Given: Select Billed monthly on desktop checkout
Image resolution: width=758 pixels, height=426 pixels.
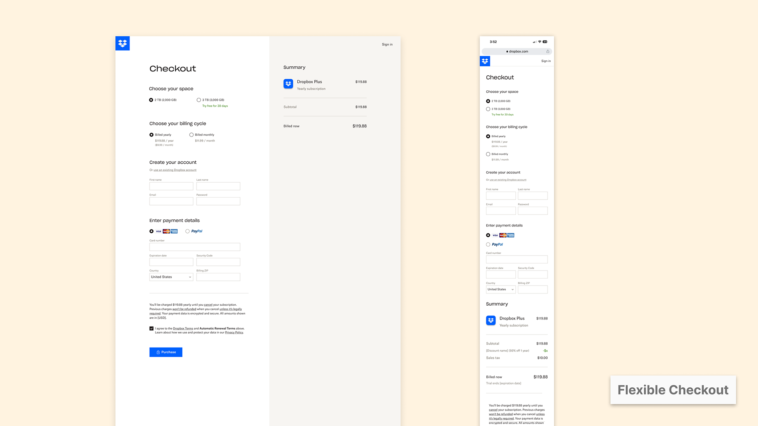Looking at the screenshot, I should click(191, 135).
